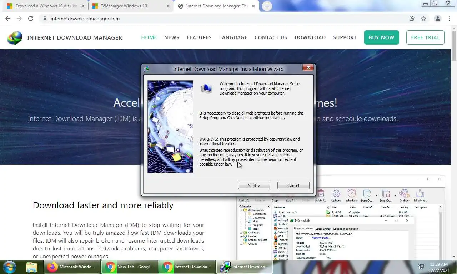Close the Internet Download Manager browser tab
Image resolution: width=457 pixels, height=274 pixels.
(x=253, y=6)
